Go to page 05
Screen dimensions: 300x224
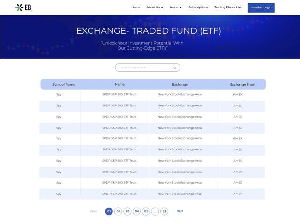click(146, 211)
